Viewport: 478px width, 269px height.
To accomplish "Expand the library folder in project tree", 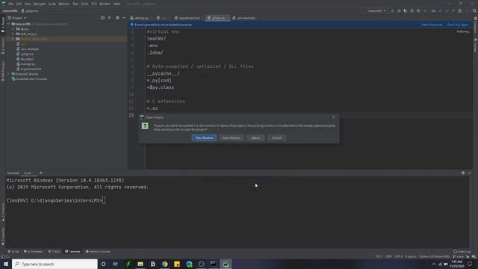I will (x=13, y=29).
